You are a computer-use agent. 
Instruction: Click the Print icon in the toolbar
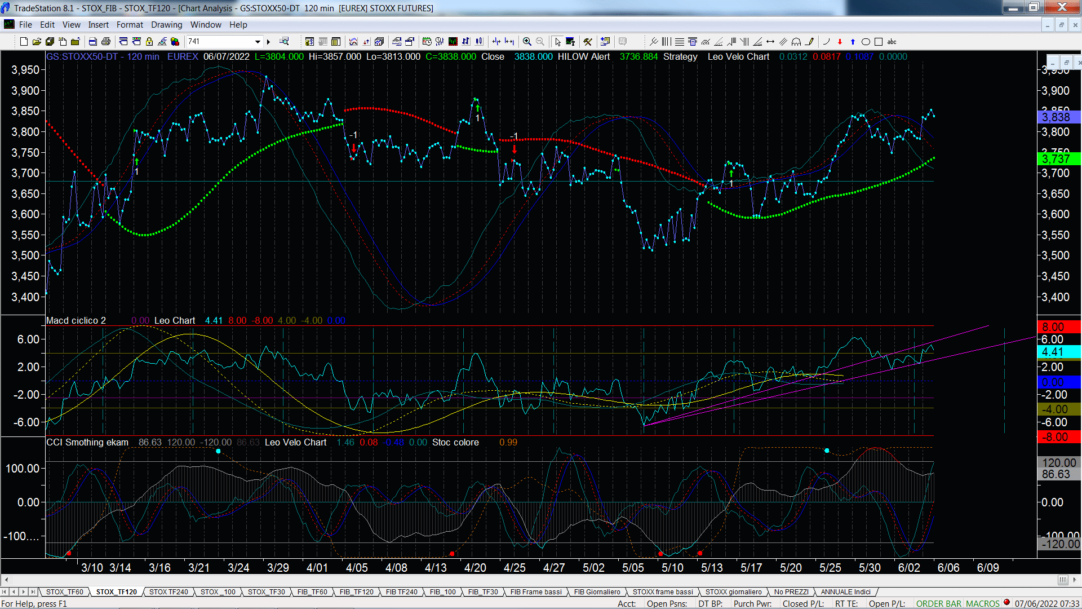click(x=105, y=42)
